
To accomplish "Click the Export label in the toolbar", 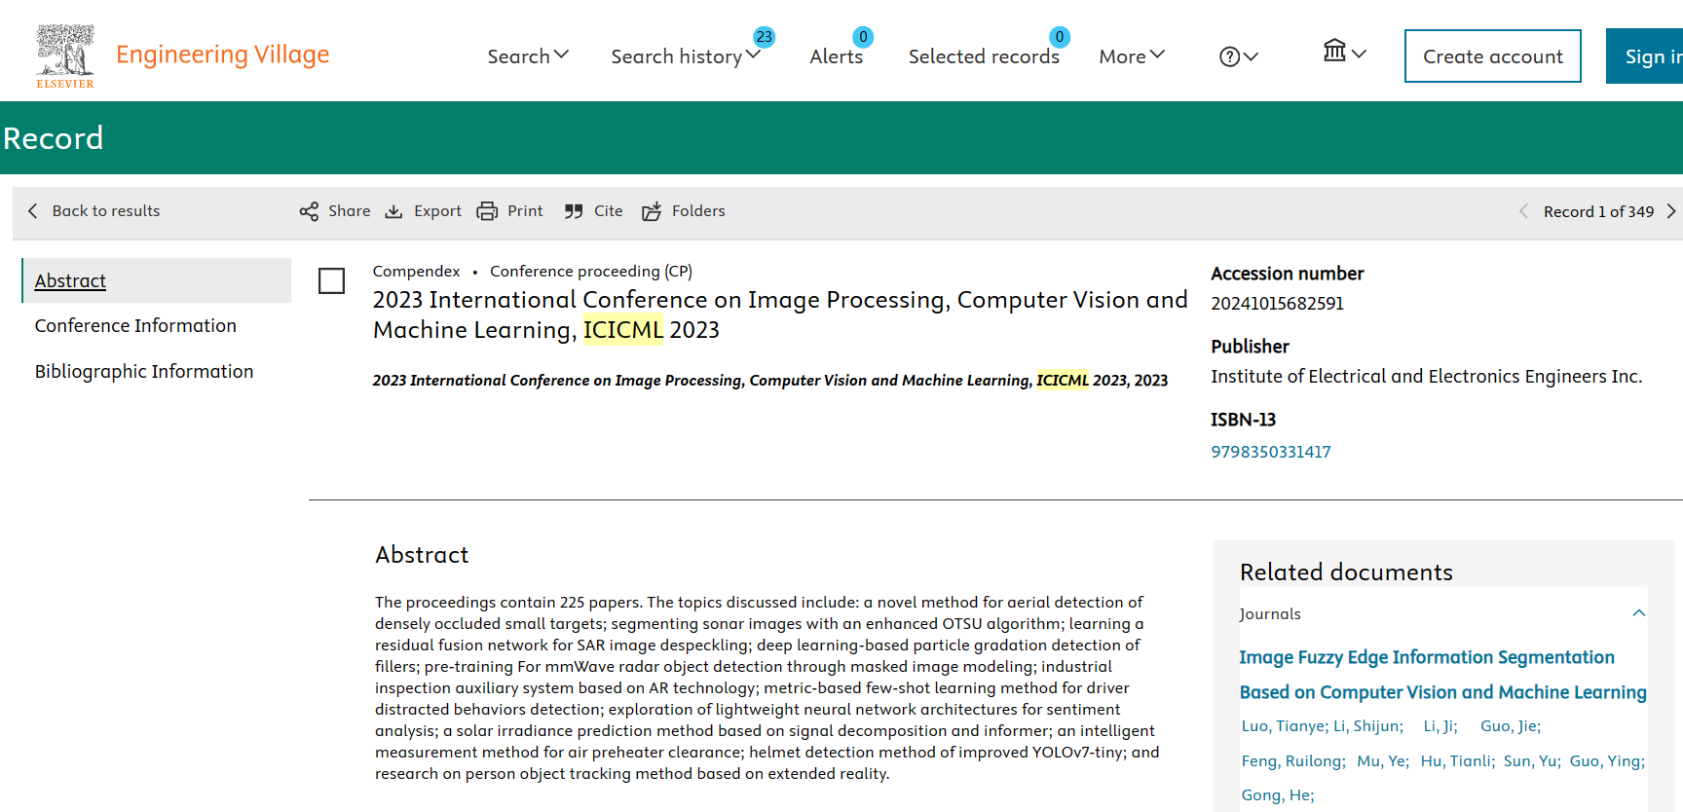I will tap(437, 211).
